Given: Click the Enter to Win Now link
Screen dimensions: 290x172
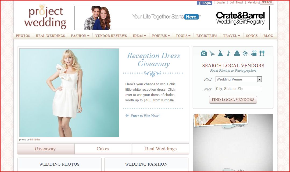Looking at the screenshot, I should 145,116.
